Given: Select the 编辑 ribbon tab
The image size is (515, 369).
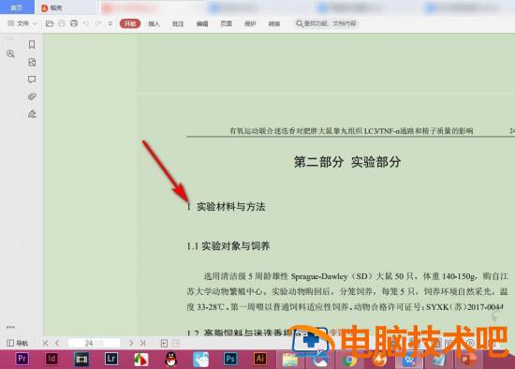Looking at the screenshot, I should pos(202,23).
